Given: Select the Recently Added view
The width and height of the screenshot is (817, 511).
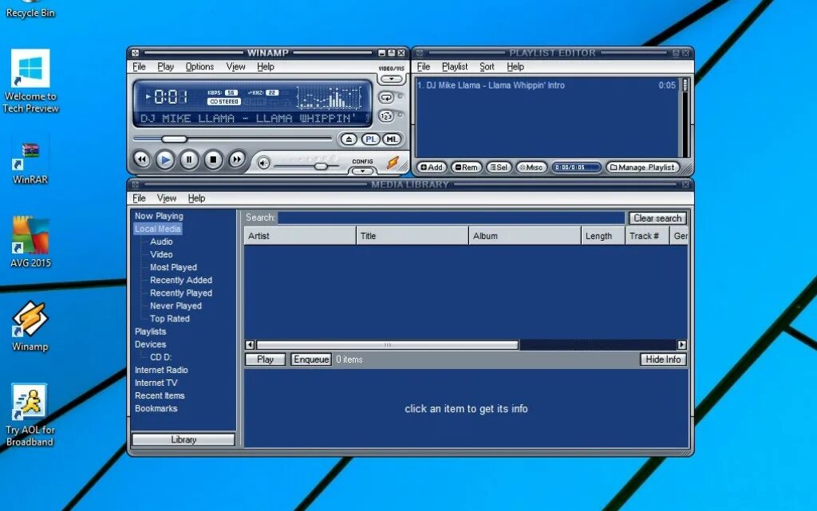Looking at the screenshot, I should (x=181, y=280).
